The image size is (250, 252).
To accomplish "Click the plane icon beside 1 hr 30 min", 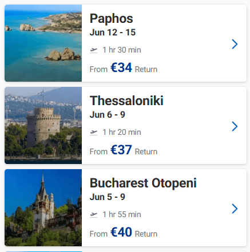I will [94, 50].
